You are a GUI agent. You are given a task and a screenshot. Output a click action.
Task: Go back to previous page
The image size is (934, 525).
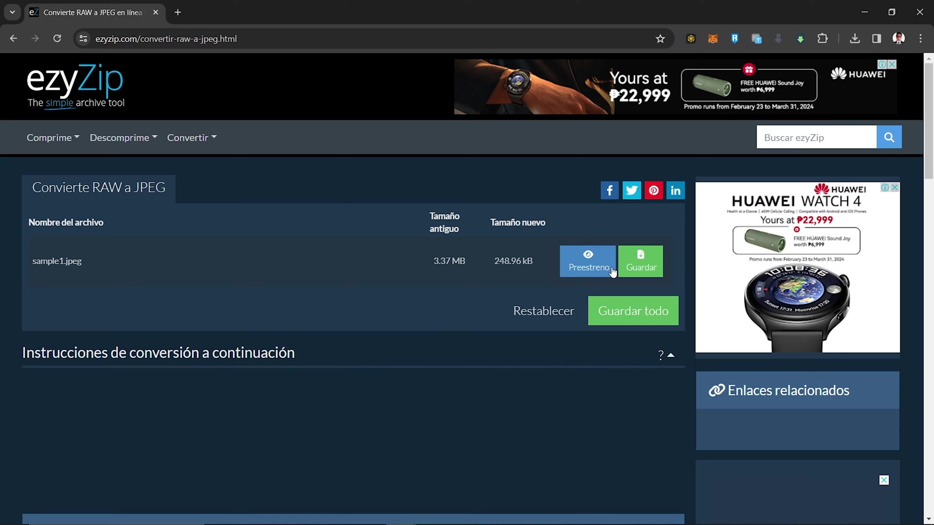(14, 39)
